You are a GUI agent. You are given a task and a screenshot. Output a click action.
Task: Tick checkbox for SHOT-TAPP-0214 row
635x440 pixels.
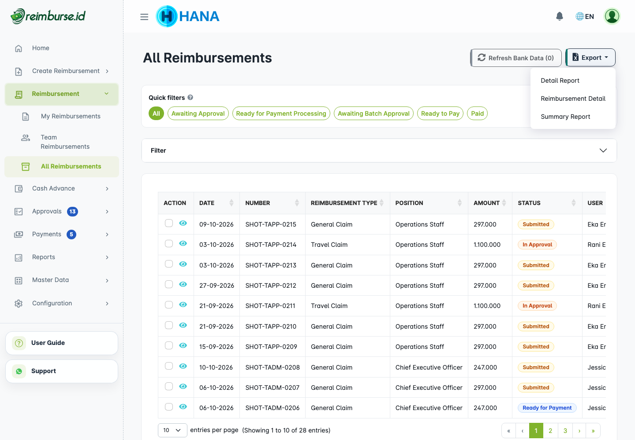point(169,243)
